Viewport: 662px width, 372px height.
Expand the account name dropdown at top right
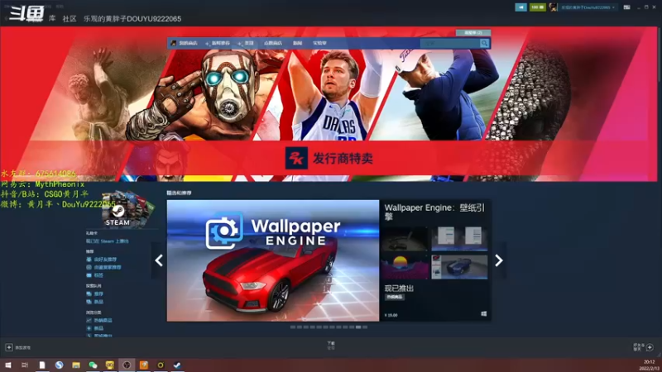tap(588, 7)
